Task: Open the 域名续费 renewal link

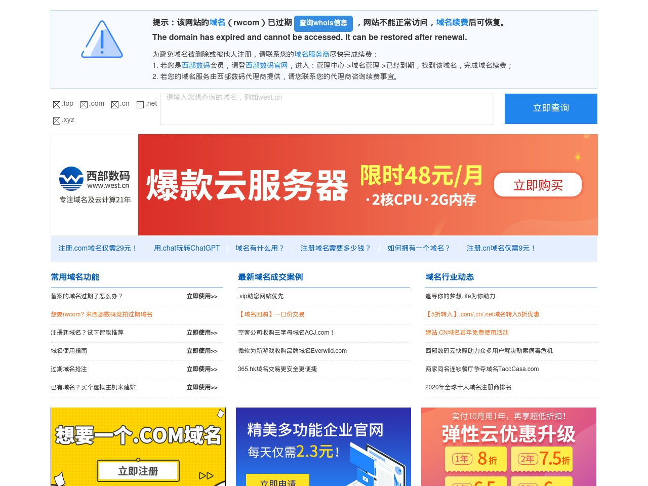Action: (452, 22)
